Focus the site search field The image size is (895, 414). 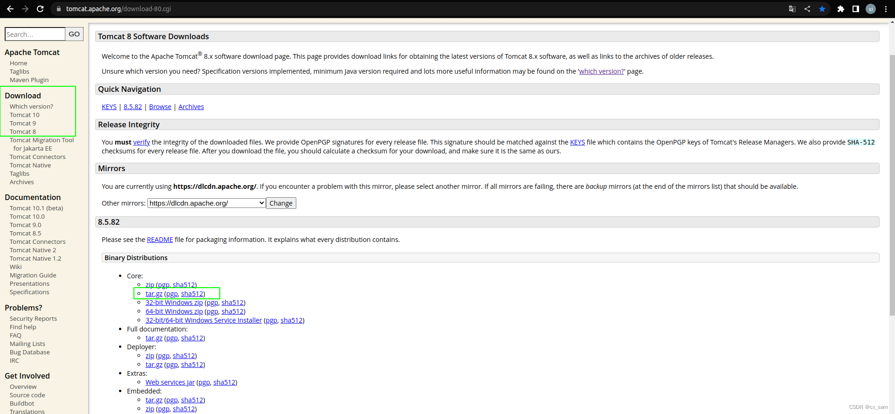pyautogui.click(x=35, y=34)
